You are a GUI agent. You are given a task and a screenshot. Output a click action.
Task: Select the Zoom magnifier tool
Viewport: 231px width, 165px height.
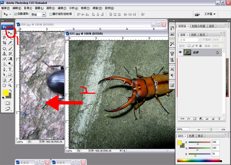click(10, 85)
